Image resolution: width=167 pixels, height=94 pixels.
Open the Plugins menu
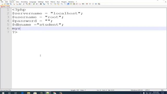coord(64,2)
